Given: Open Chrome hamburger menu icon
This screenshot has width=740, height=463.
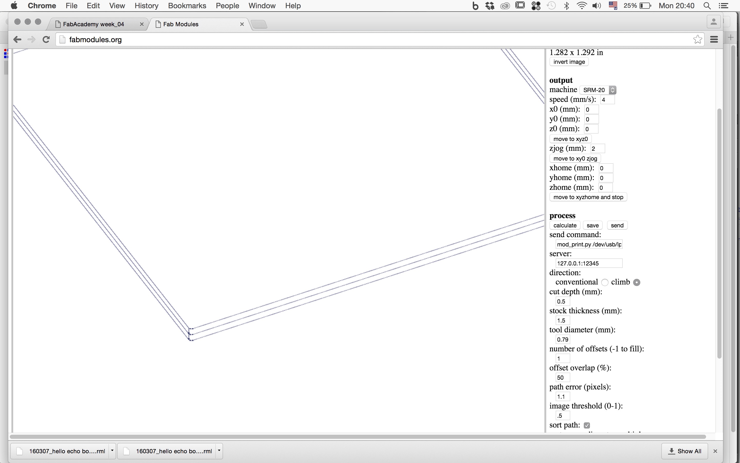Looking at the screenshot, I should (714, 40).
